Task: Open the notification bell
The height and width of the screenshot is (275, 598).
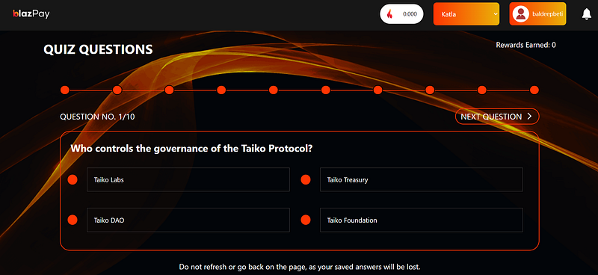Action: point(587,14)
